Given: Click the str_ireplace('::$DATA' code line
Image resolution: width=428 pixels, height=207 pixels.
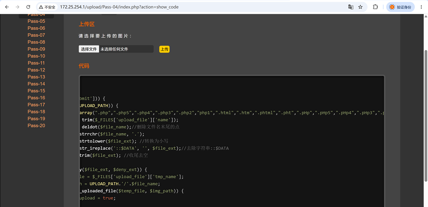Looking at the screenshot, I should pyautogui.click(x=154, y=148).
